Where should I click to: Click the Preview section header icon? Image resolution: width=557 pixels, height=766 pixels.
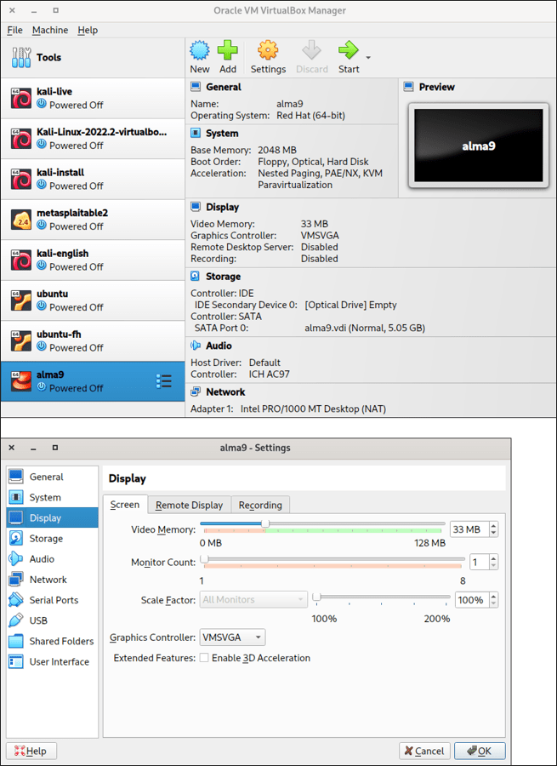(408, 87)
